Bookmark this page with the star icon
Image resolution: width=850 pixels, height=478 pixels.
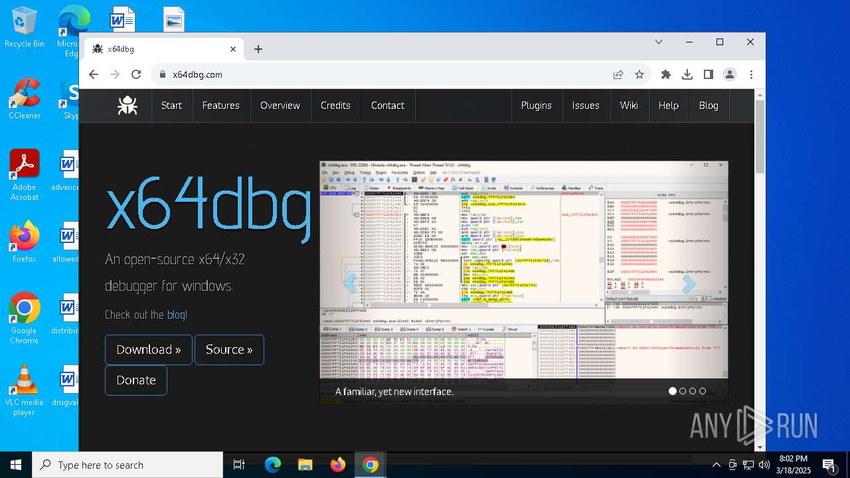coord(639,74)
